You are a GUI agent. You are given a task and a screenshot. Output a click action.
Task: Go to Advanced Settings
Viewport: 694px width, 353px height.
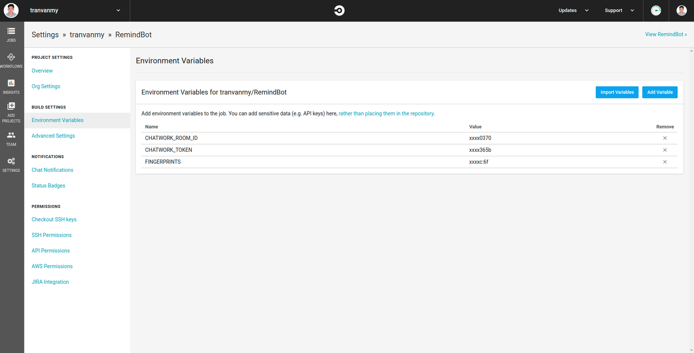click(x=53, y=136)
